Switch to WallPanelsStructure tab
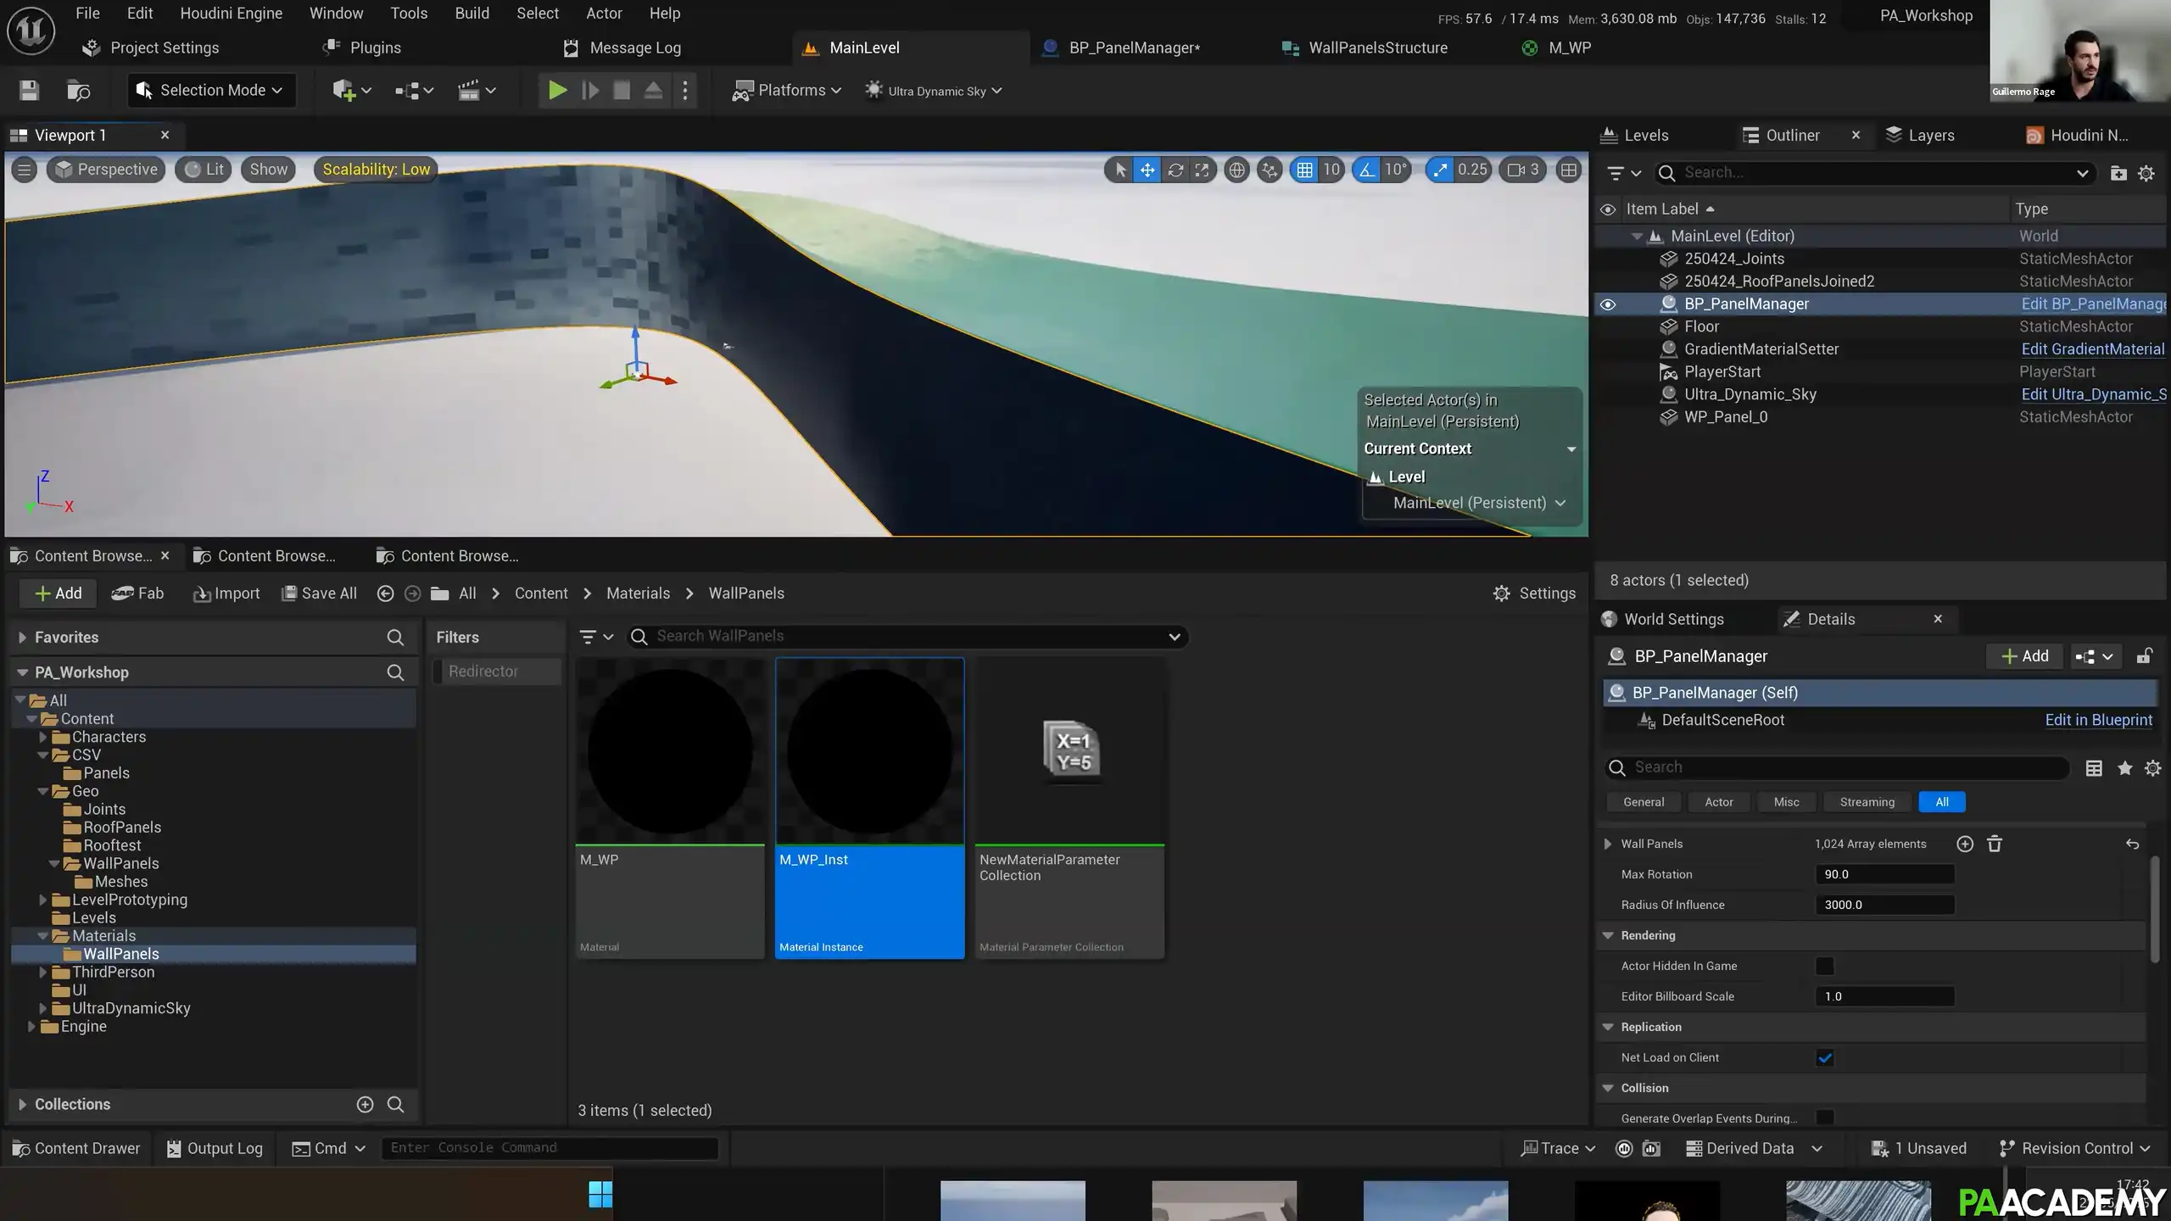Screen dimensions: 2171x1221 [1377, 48]
